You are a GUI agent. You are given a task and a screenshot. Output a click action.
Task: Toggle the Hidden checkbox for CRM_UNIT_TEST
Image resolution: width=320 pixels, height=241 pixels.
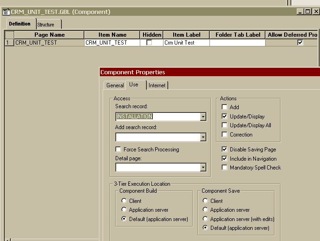(149, 43)
